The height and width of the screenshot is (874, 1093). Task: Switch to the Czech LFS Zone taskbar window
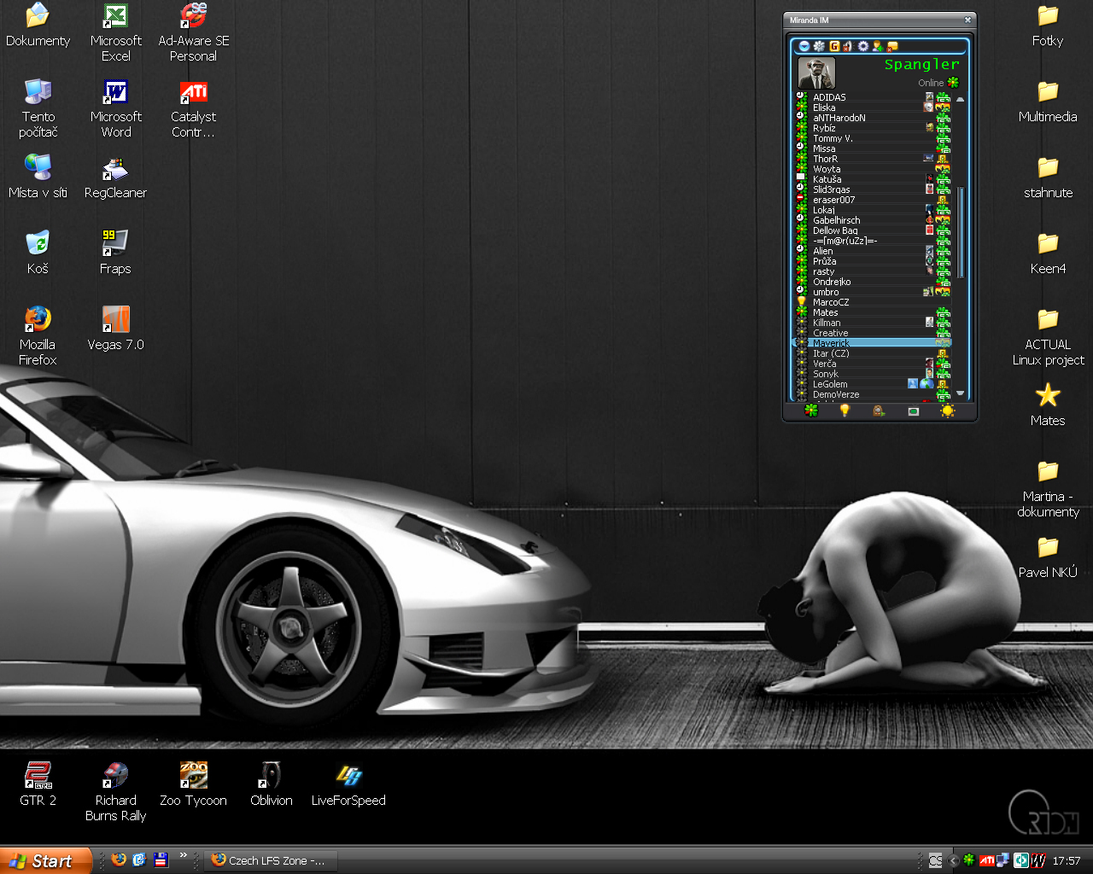point(271,860)
